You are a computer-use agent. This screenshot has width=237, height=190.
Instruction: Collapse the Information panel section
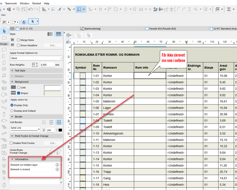[13, 159]
